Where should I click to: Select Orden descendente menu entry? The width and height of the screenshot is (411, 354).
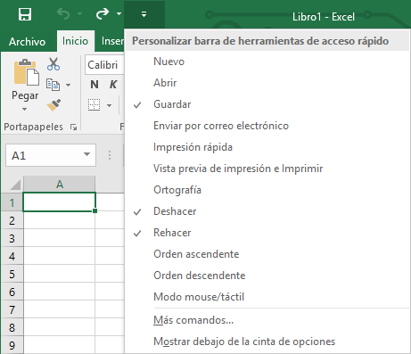267,276
